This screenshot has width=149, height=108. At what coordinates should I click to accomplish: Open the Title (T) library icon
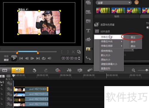[x=88, y=31]
